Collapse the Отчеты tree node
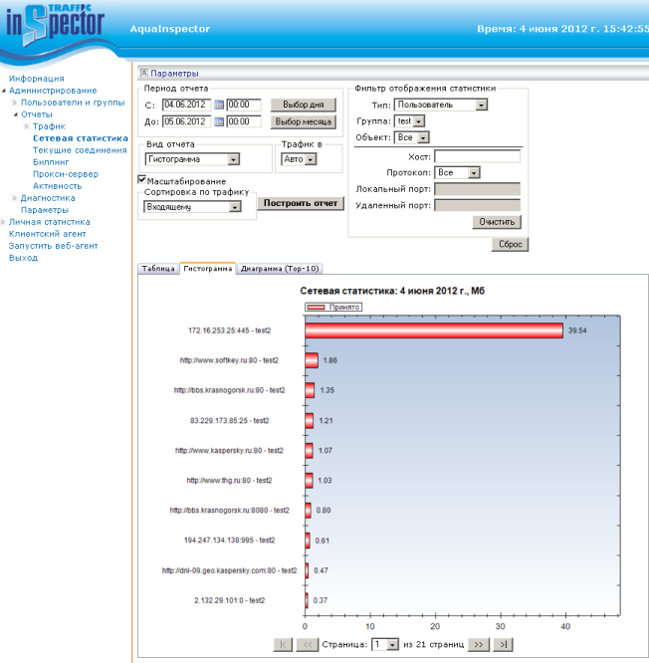649x663 pixels. click(16, 114)
